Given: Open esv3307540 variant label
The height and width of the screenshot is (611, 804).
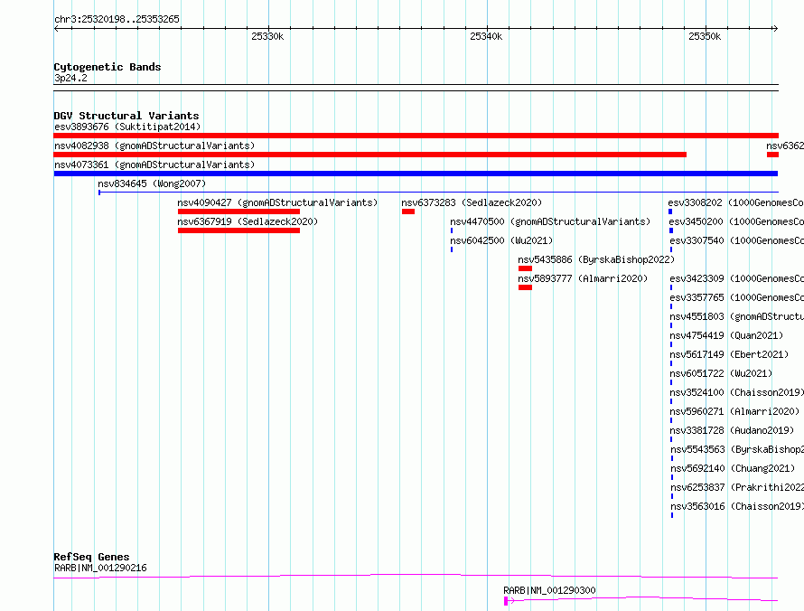Looking at the screenshot, I should (737, 240).
